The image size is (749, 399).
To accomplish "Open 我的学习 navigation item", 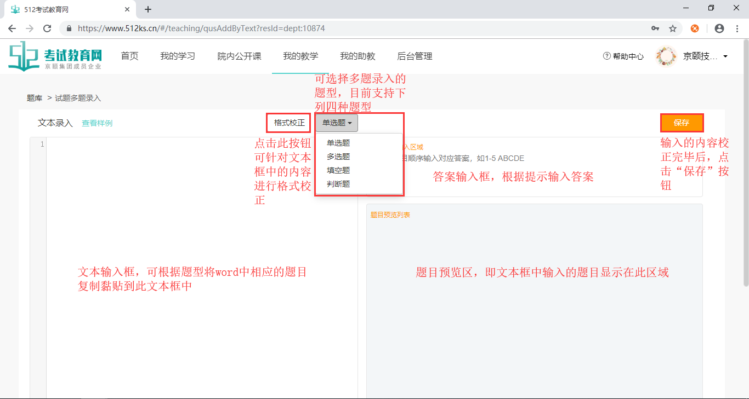I will click(x=178, y=56).
